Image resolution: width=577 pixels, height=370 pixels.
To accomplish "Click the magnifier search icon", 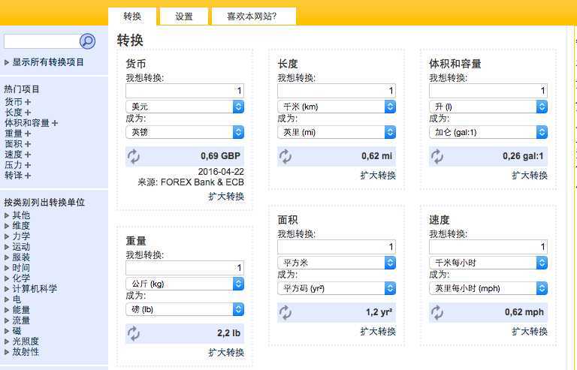I will [x=87, y=41].
